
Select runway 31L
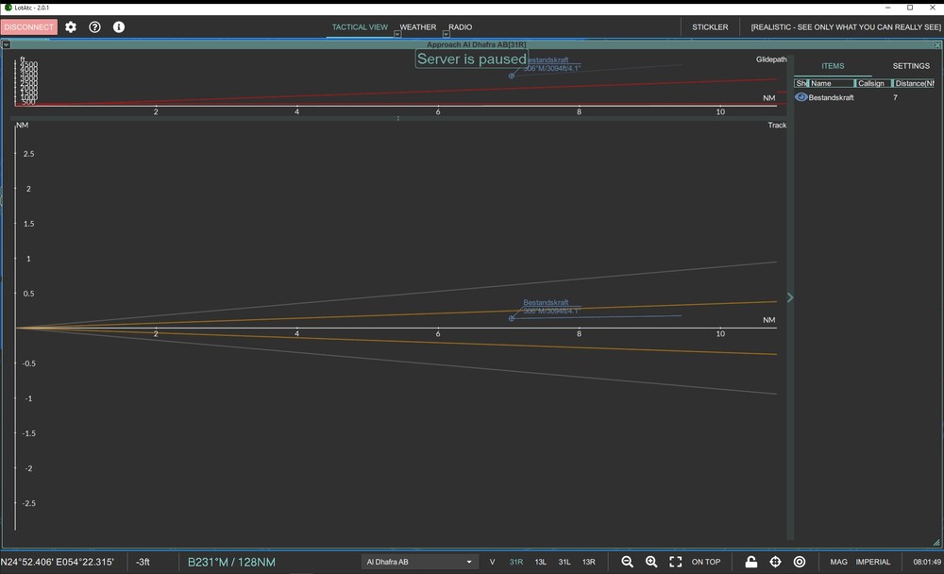pos(565,562)
